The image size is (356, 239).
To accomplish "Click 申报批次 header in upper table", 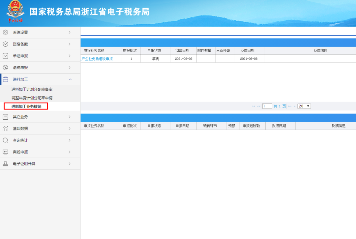I will click(x=130, y=51).
